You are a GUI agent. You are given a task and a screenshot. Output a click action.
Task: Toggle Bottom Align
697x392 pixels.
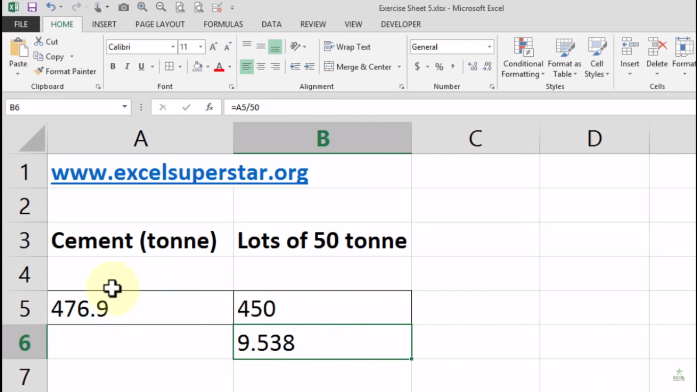click(275, 46)
